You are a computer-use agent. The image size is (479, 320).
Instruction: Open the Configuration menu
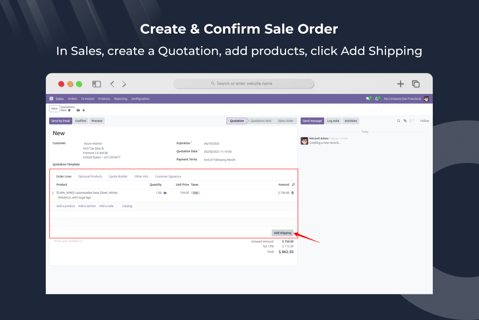[140, 99]
